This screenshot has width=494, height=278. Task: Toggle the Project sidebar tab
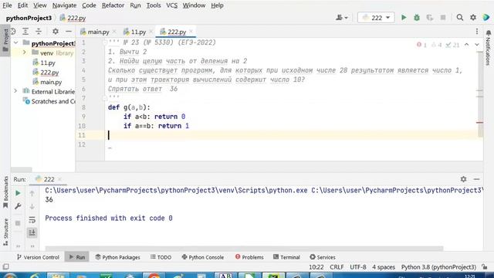click(5, 40)
